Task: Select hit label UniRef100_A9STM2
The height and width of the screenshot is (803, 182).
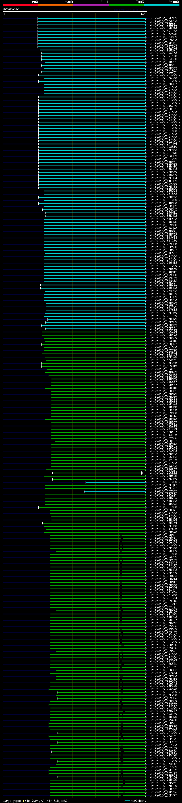Action: coord(163,53)
